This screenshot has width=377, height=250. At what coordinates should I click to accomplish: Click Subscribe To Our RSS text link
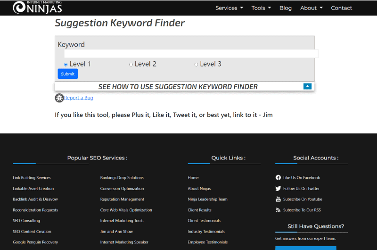click(302, 210)
